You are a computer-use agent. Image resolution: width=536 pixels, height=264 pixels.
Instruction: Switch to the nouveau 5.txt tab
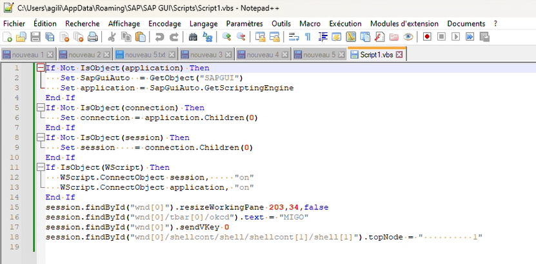pos(145,55)
